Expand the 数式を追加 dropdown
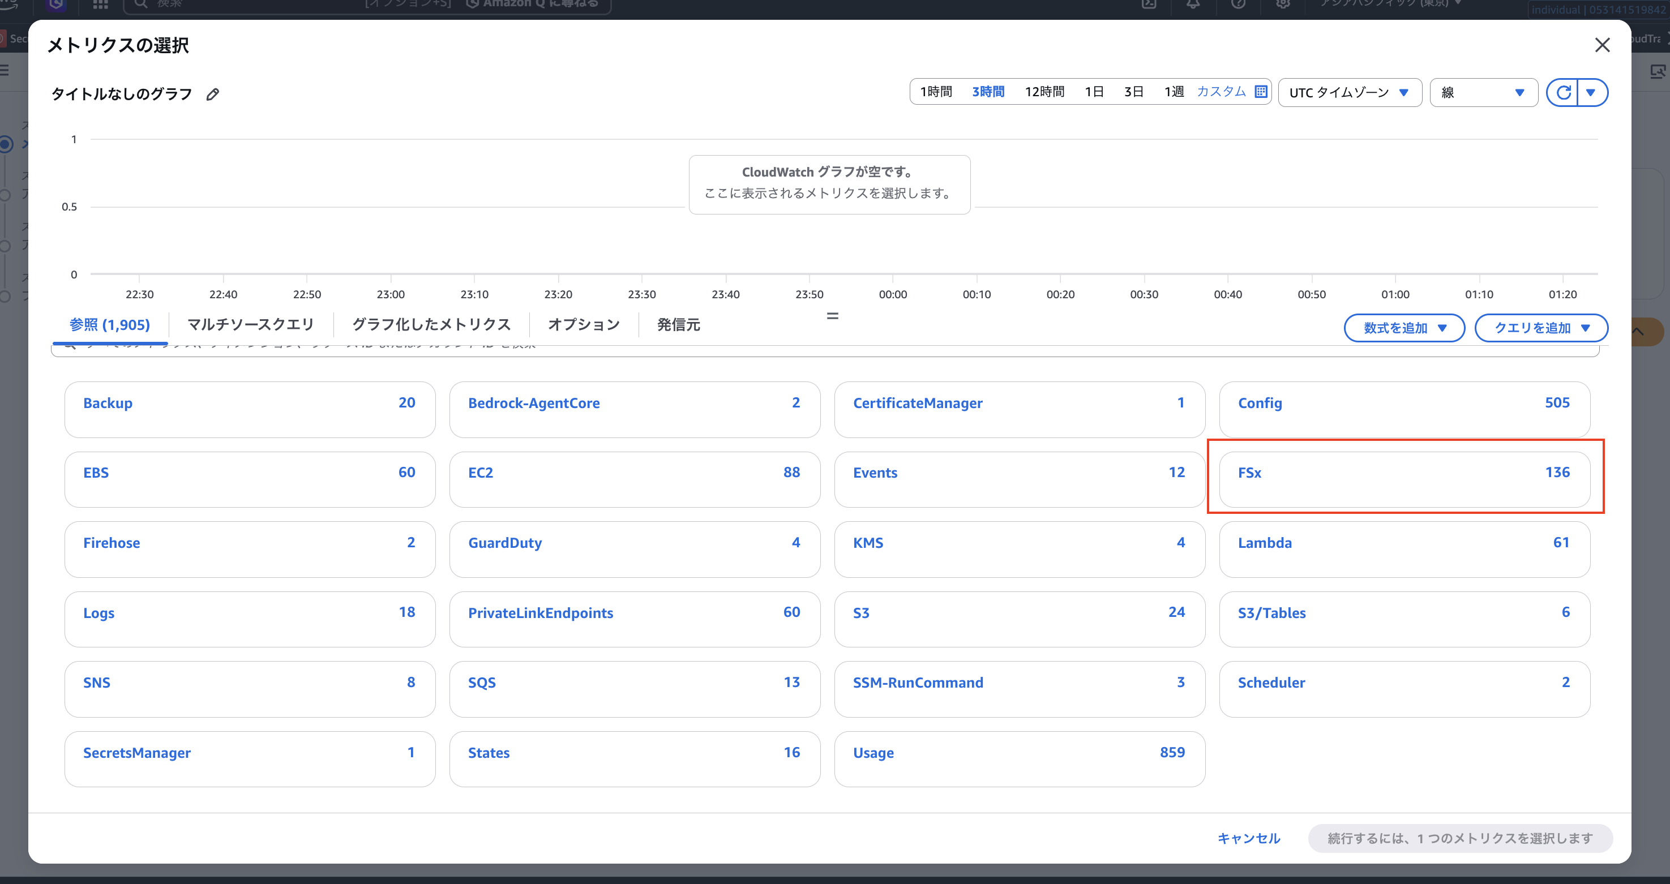Viewport: 1670px width, 884px height. pyautogui.click(x=1404, y=328)
